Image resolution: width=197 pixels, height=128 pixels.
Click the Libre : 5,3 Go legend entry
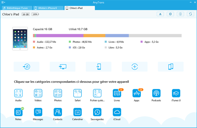114,47
